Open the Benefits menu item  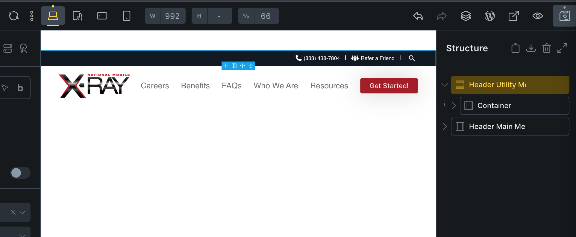[195, 86]
